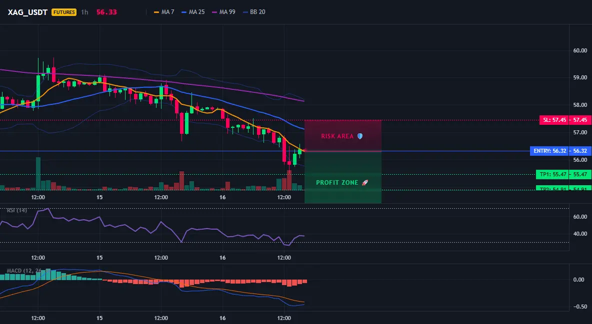Click the RISK AREA label
Screen dimensions: 592x324
coord(337,136)
